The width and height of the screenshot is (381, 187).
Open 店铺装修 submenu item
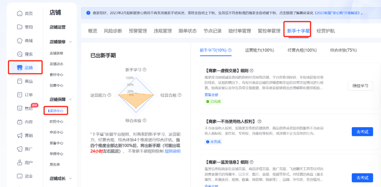coord(56,53)
